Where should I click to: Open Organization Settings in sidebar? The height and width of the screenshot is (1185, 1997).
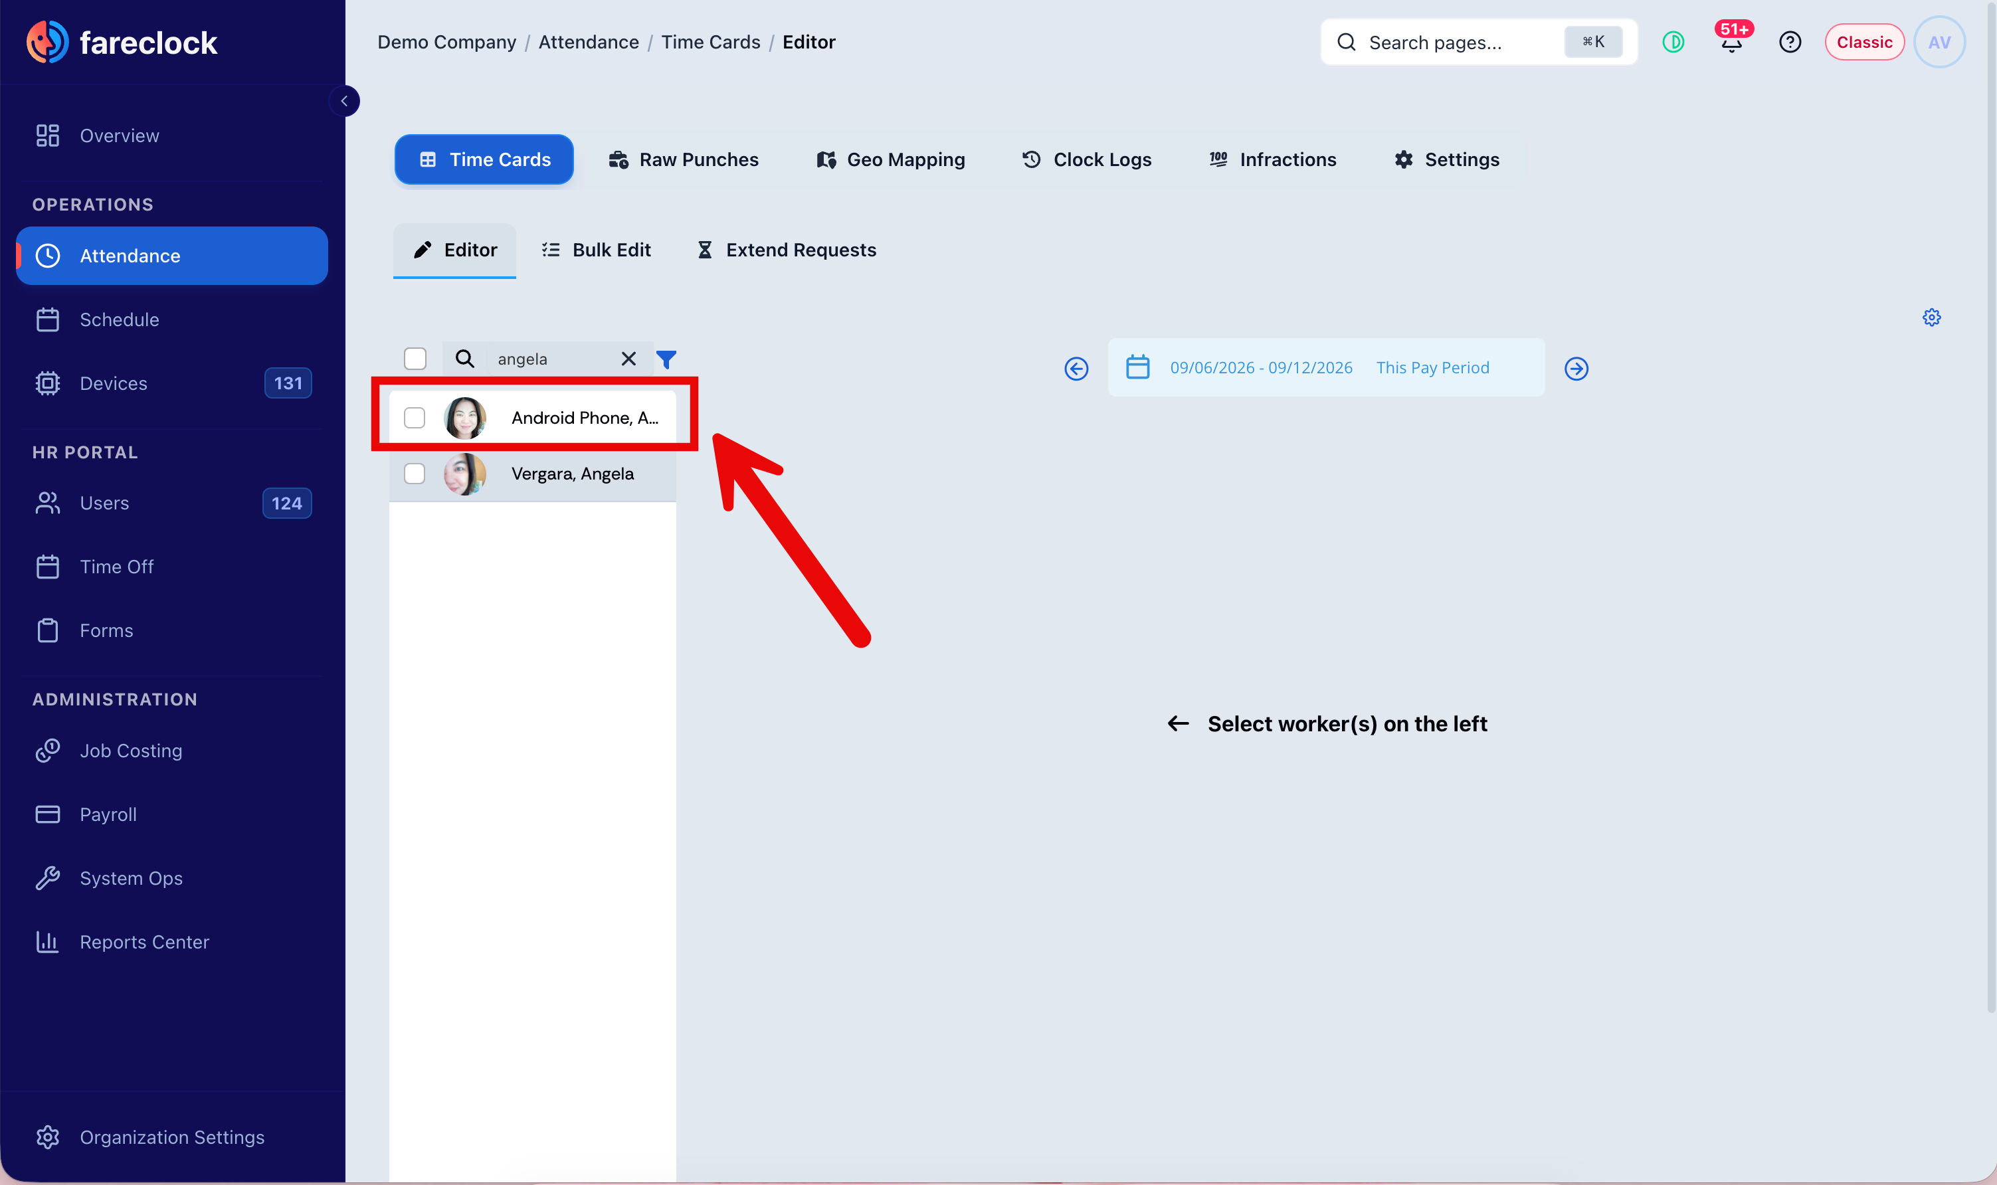[171, 1137]
